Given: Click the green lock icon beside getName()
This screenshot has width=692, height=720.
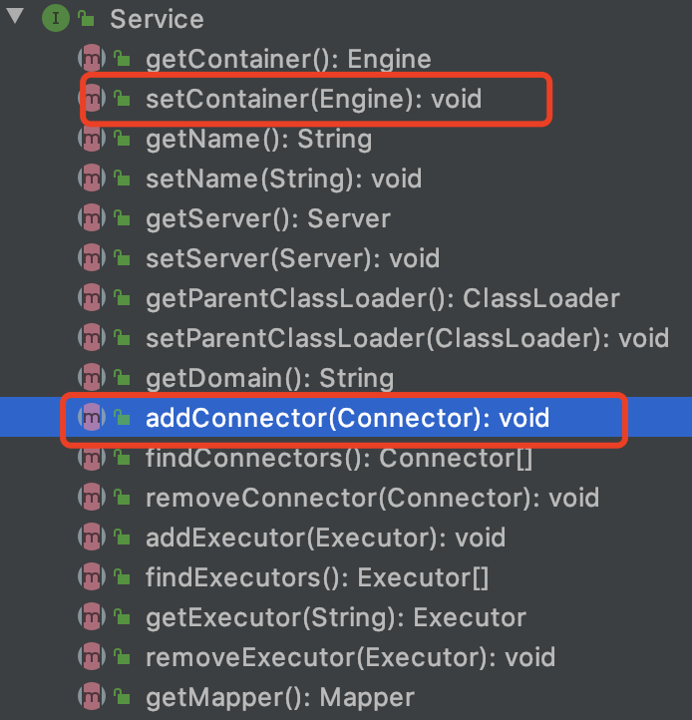Looking at the screenshot, I should (122, 139).
